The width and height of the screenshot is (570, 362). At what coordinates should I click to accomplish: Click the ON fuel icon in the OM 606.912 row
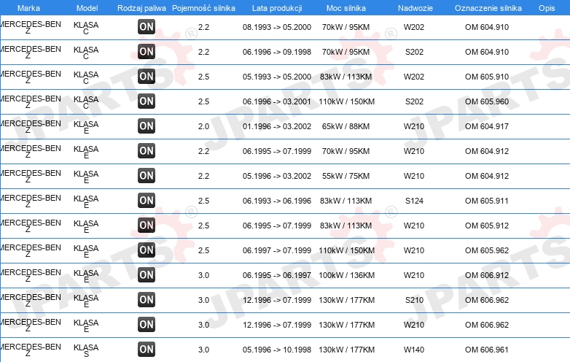[147, 275]
